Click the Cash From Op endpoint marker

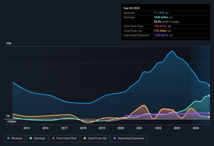point(210,117)
